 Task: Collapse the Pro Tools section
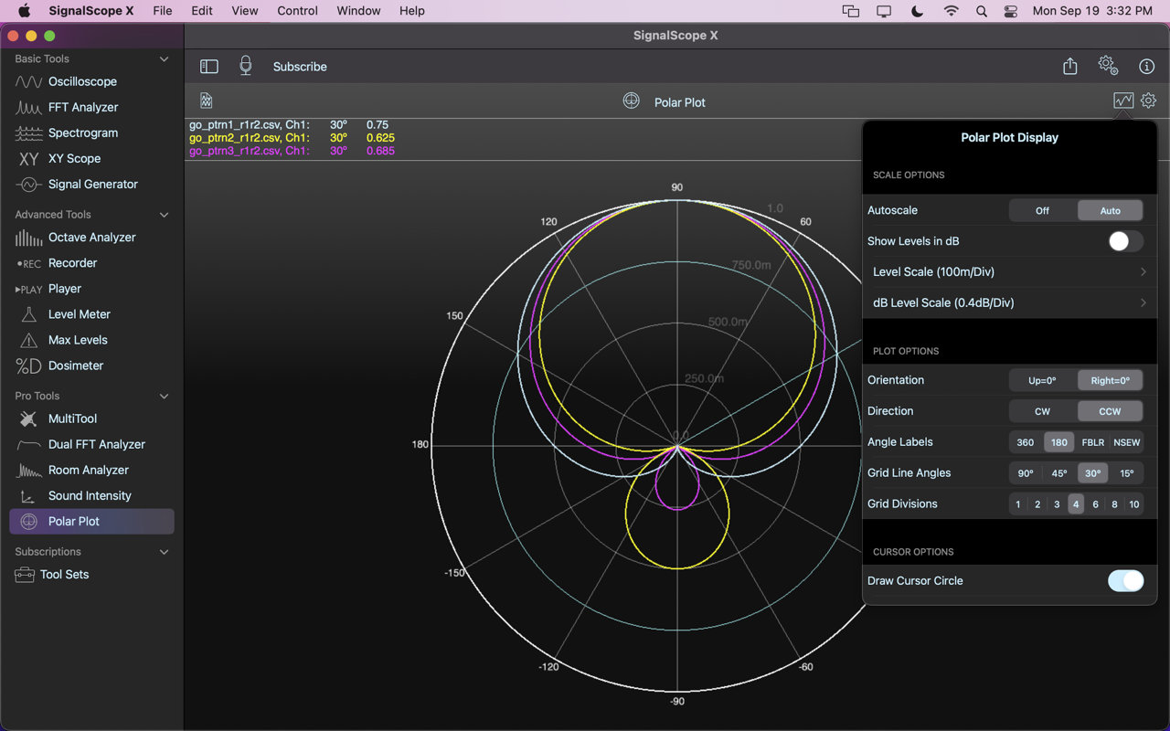coord(164,396)
